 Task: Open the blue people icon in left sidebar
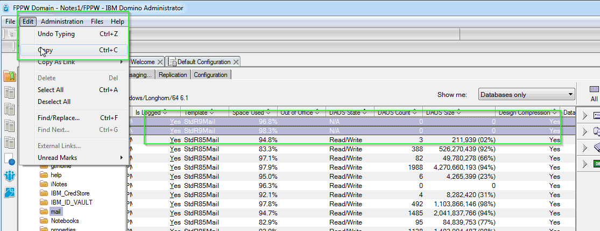tap(10, 176)
